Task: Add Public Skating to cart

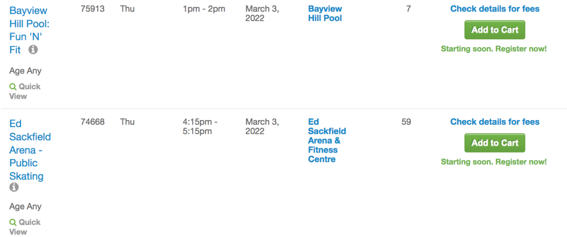Action: [495, 143]
